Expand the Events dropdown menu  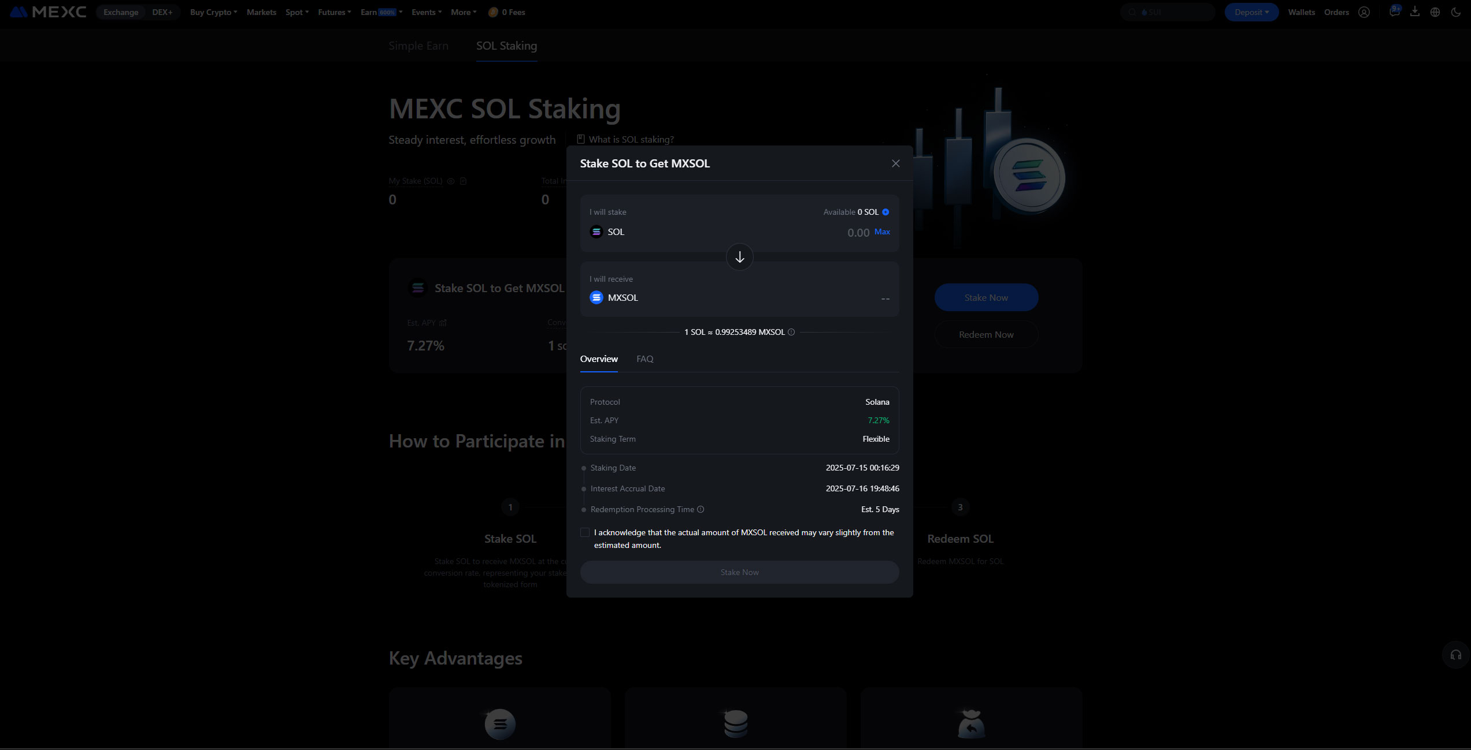click(427, 12)
